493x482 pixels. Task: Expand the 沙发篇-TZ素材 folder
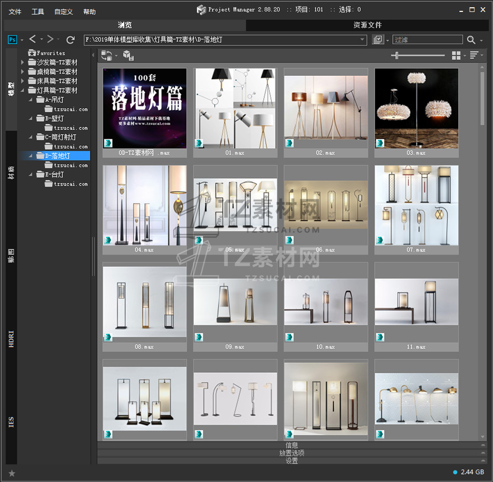click(x=23, y=62)
